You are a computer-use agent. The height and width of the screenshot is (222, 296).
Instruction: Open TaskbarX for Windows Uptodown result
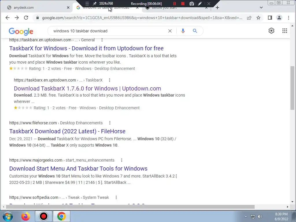coord(86,48)
